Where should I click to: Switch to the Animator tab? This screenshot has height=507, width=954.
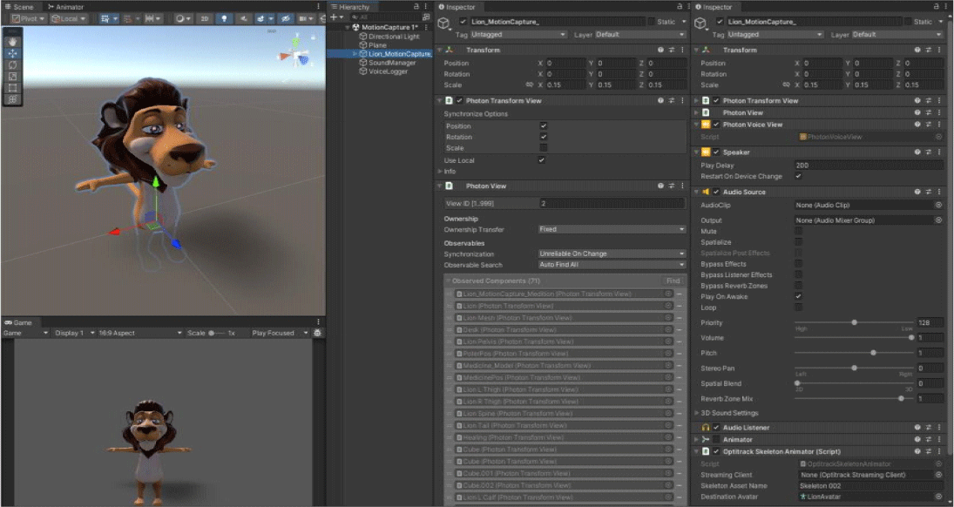tap(65, 7)
